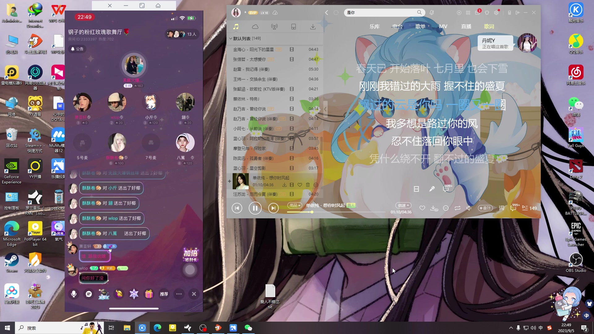The image size is (594, 334).
Task: Skip to next track
Action: click(x=273, y=208)
